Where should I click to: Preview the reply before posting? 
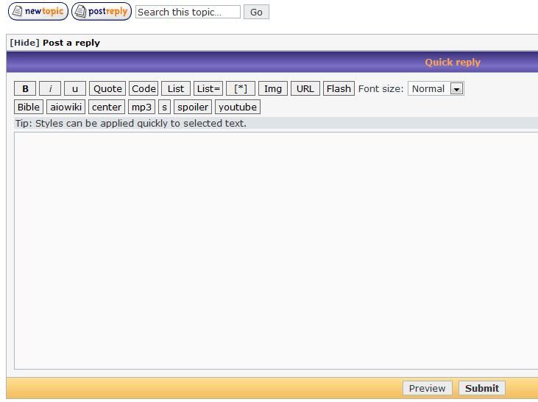click(x=427, y=388)
